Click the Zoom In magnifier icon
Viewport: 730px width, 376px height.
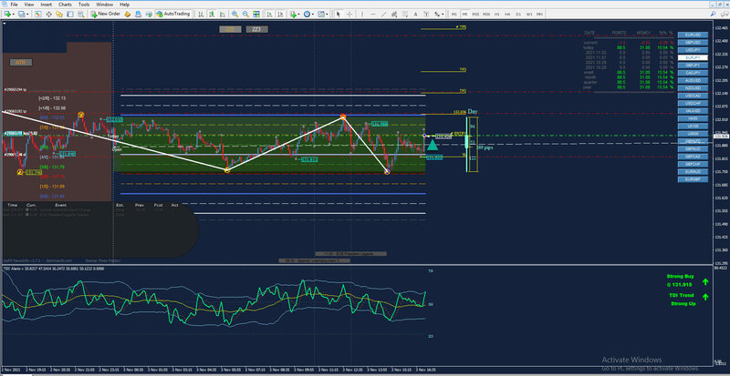point(234,15)
